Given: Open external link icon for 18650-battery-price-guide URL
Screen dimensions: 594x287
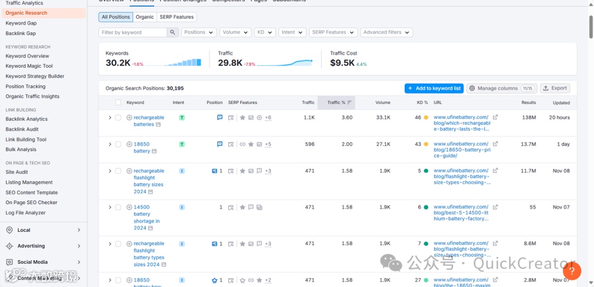Looking at the screenshot, I should click(x=495, y=144).
